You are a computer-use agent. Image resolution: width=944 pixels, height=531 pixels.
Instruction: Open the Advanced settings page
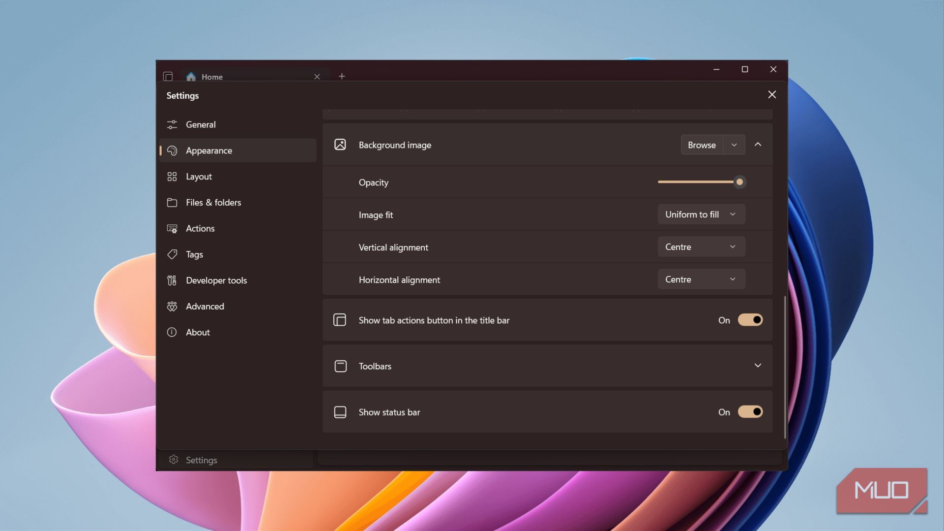pyautogui.click(x=238, y=307)
